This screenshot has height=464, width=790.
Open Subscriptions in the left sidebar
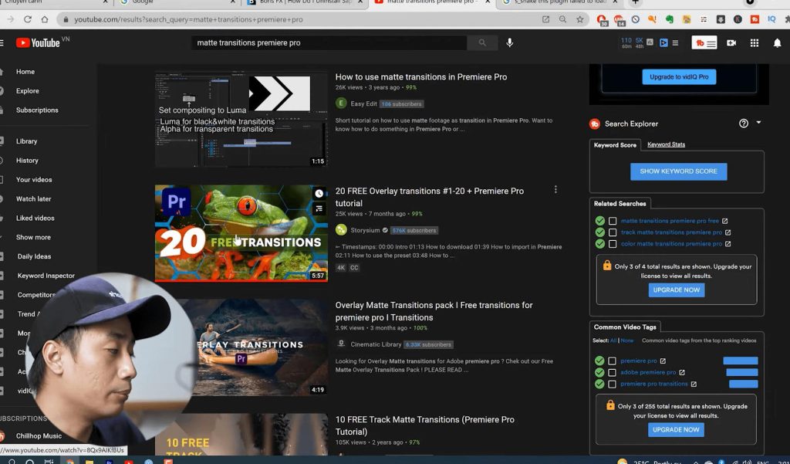pos(37,110)
